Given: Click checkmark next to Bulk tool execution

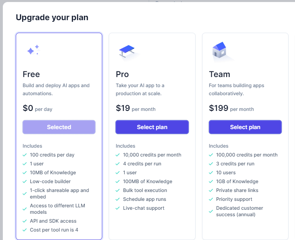Looking at the screenshot, I should point(118,190).
